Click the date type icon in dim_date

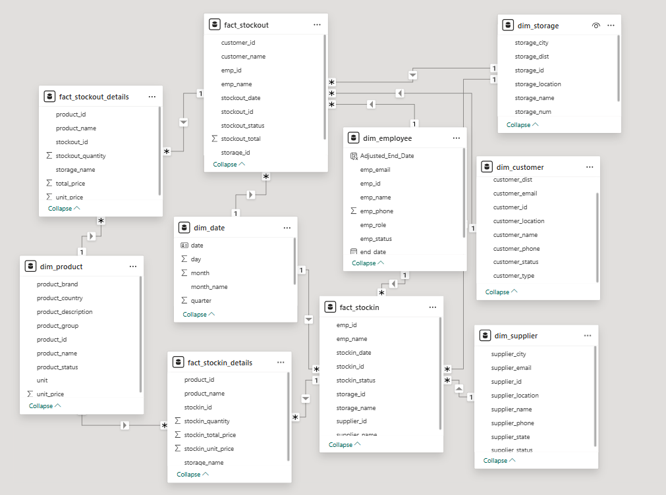tap(184, 246)
